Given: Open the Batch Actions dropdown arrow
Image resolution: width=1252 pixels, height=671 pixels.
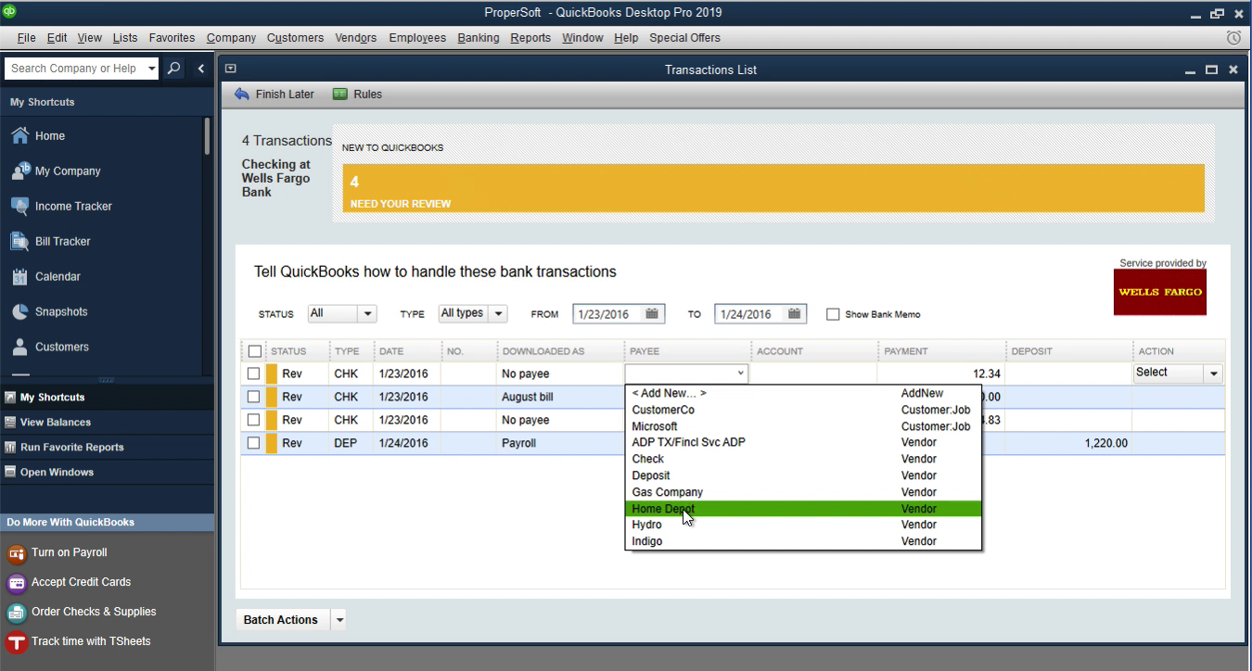Looking at the screenshot, I should point(339,620).
